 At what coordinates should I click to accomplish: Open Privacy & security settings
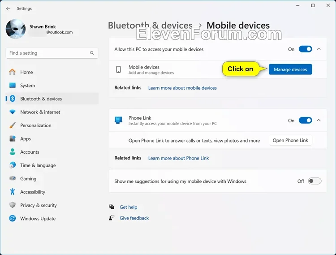click(52, 205)
